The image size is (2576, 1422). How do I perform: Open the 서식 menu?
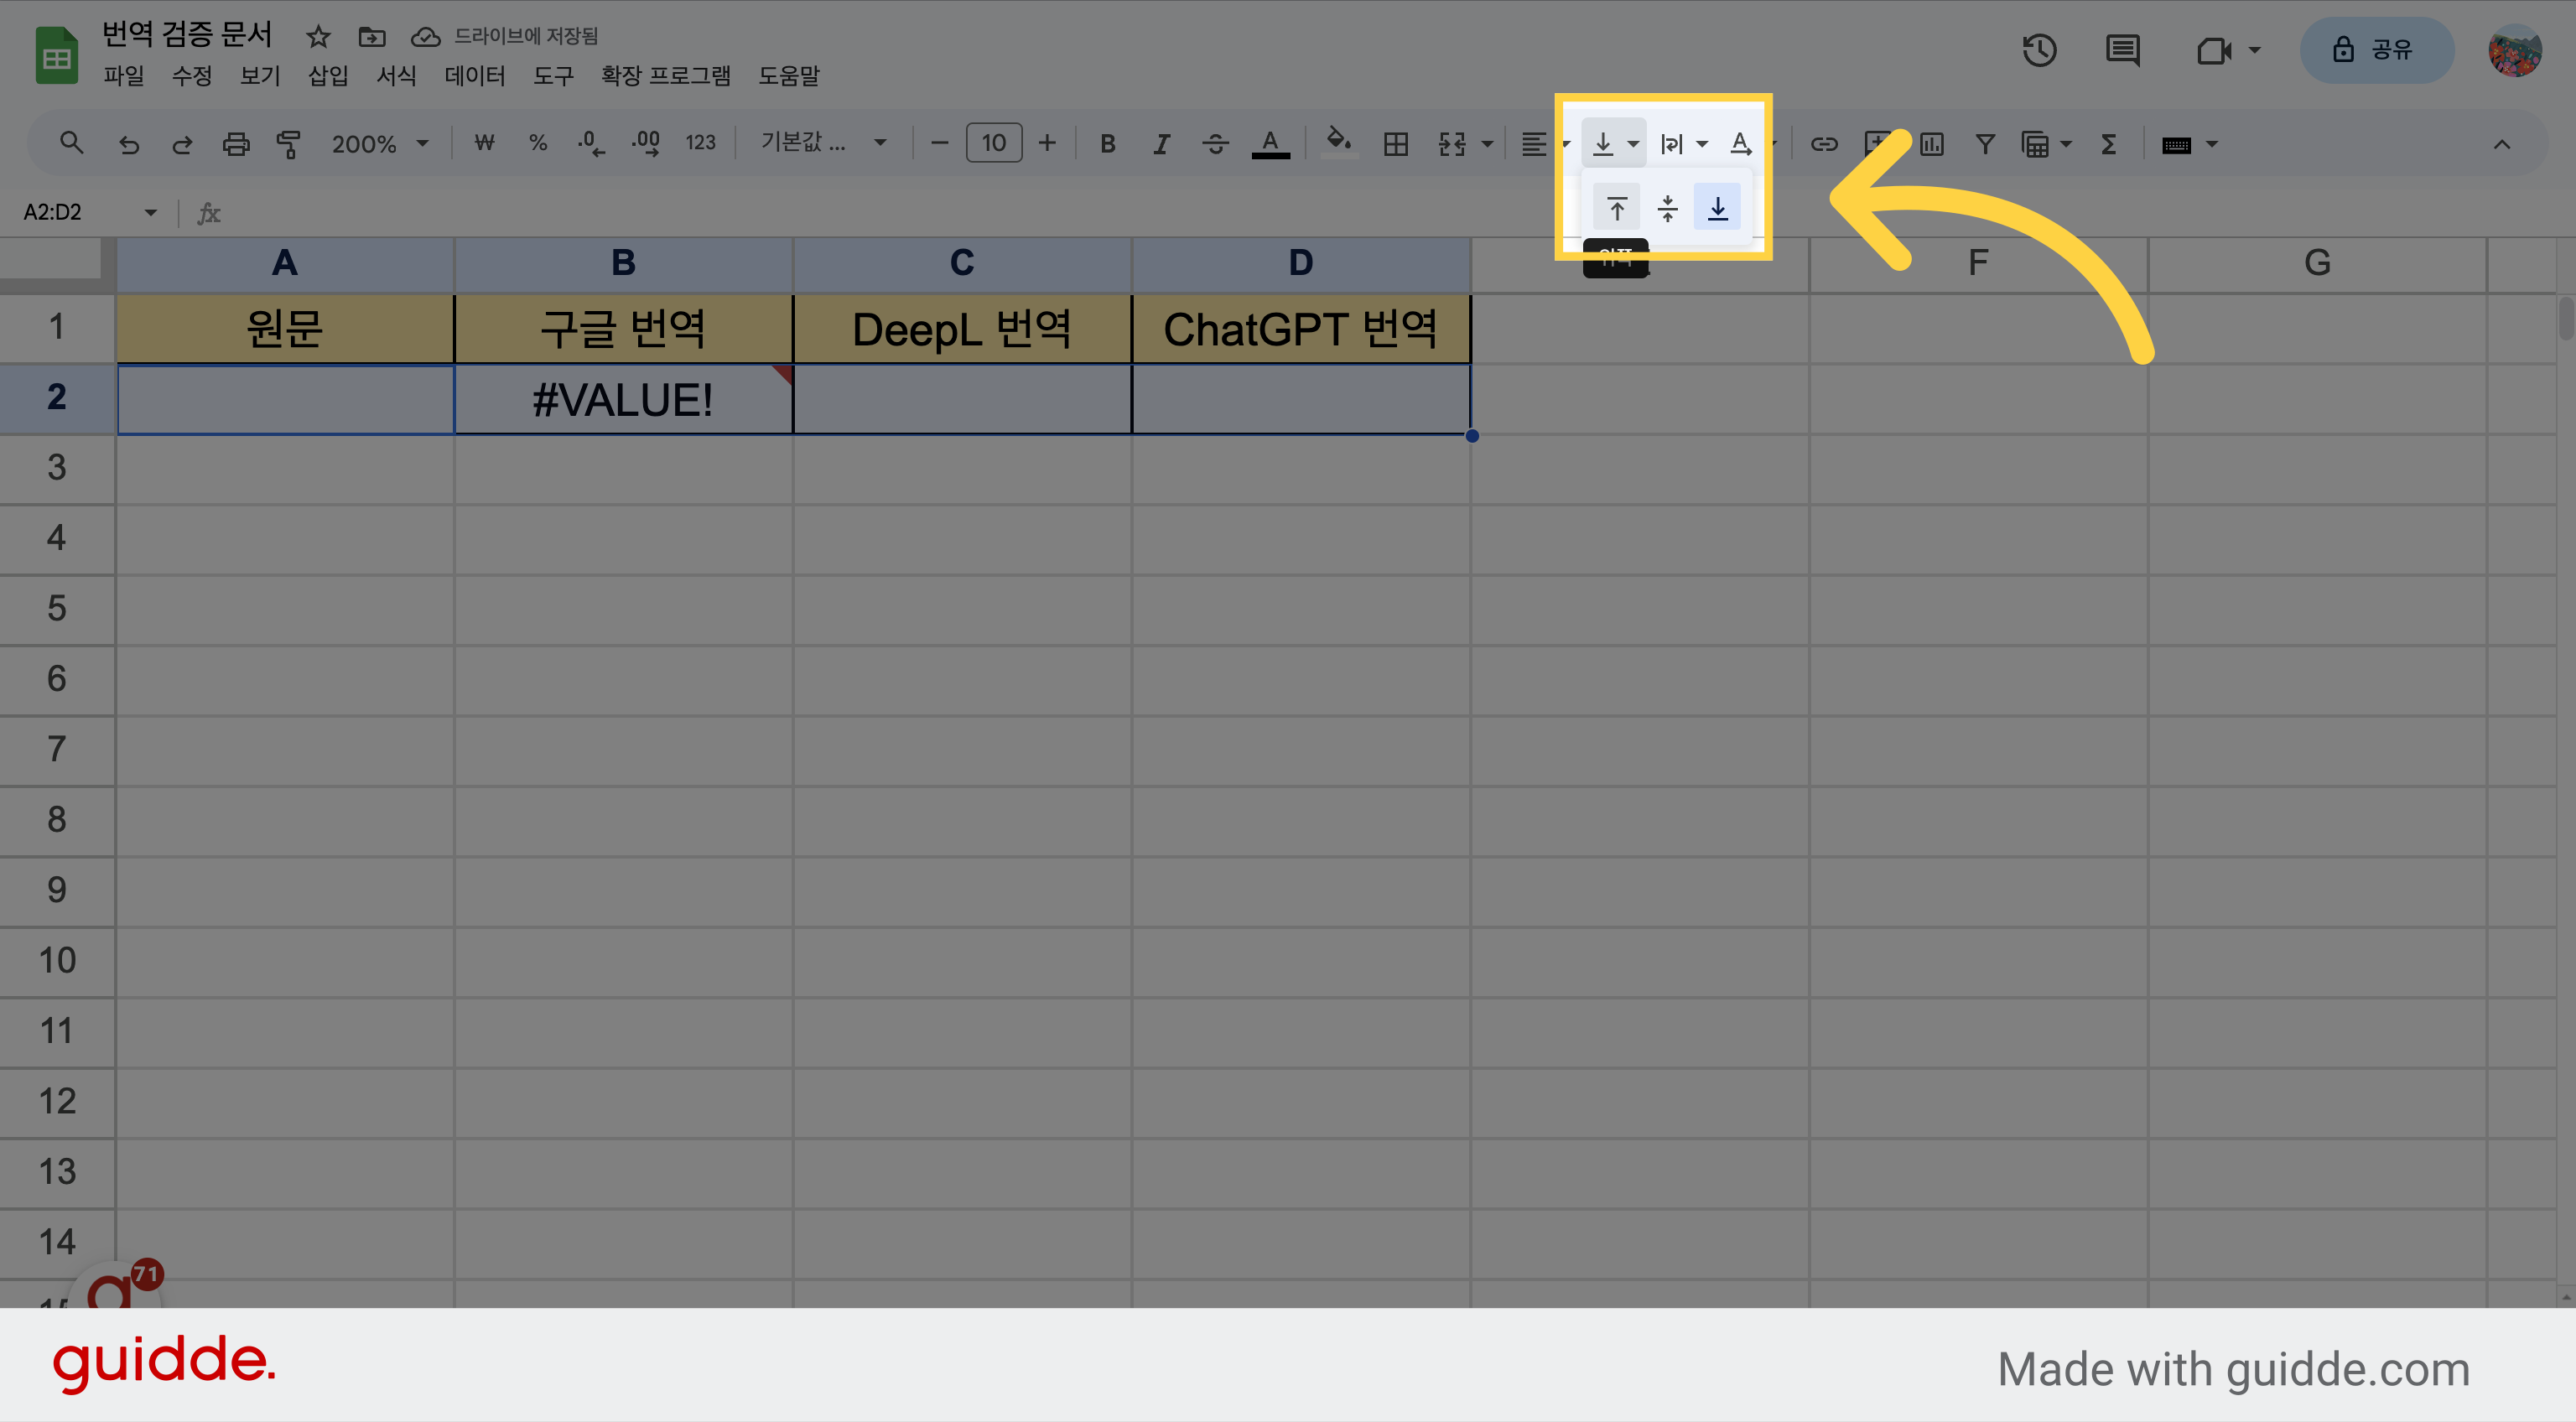[x=396, y=76]
